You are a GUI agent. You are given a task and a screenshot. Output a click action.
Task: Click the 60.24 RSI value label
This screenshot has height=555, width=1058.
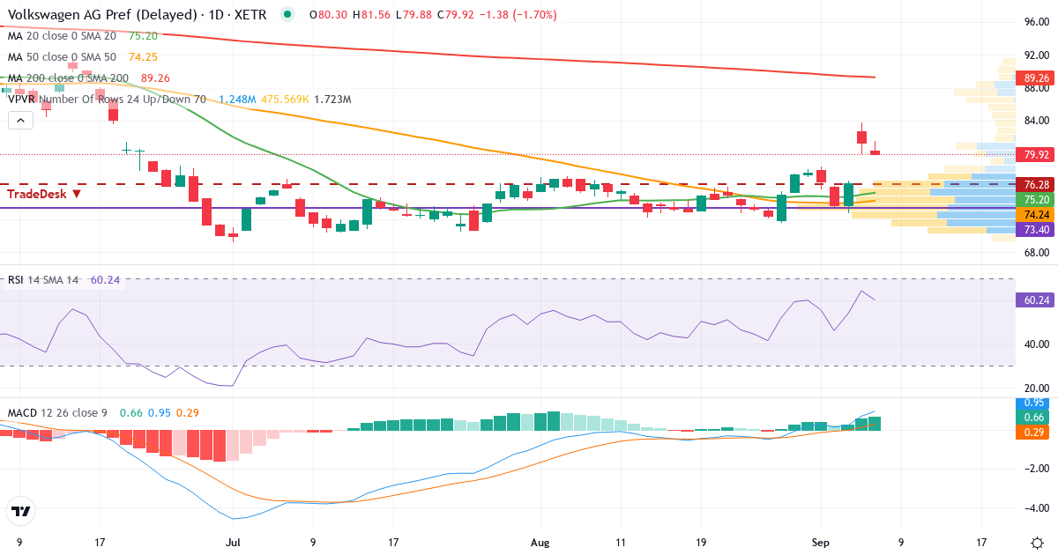point(1036,300)
